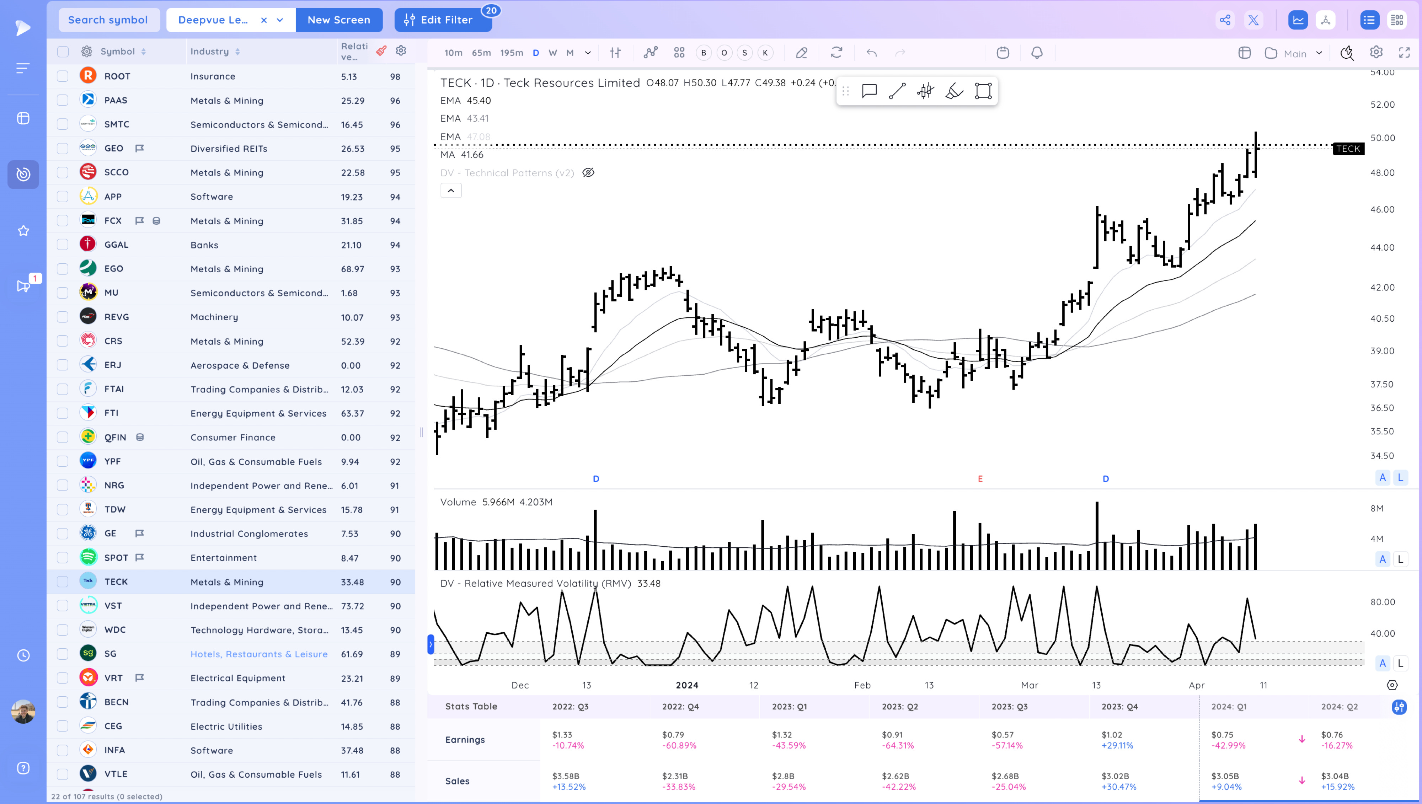Open Hotels, Restaurants & Leisure industry link
Screen dimensions: 1422x804
click(259, 654)
